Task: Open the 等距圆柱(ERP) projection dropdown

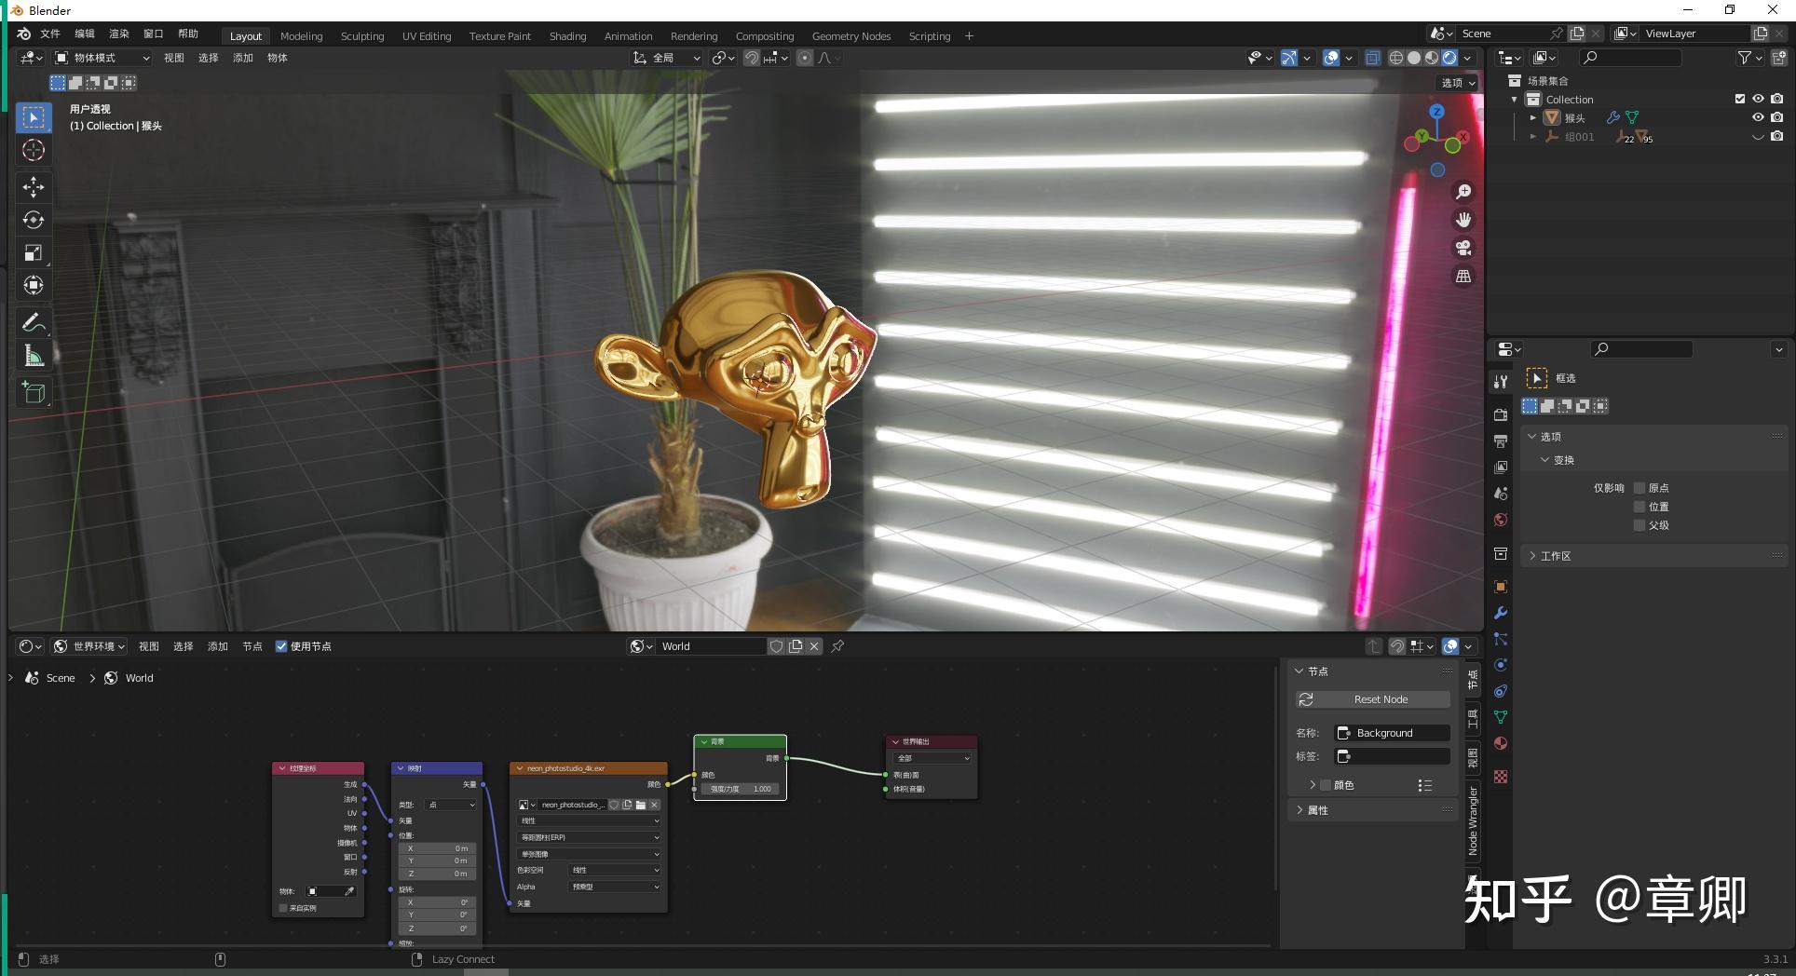Action: (589, 837)
